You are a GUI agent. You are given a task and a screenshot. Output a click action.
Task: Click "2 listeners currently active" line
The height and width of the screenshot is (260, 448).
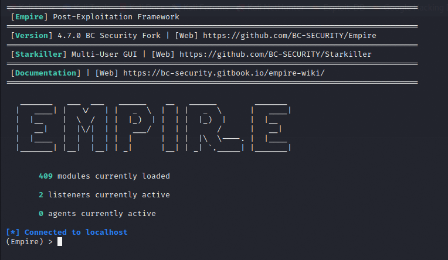click(104, 195)
